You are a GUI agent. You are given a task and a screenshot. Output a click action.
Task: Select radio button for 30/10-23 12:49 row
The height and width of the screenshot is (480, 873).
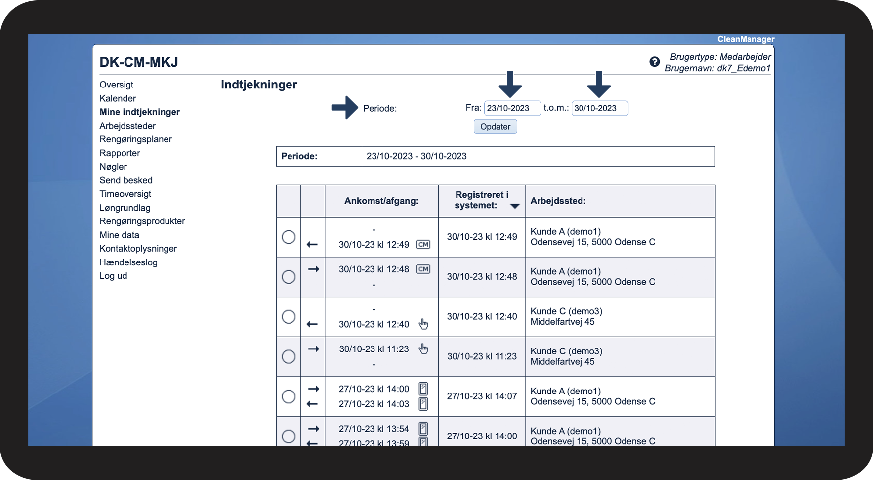coord(289,237)
